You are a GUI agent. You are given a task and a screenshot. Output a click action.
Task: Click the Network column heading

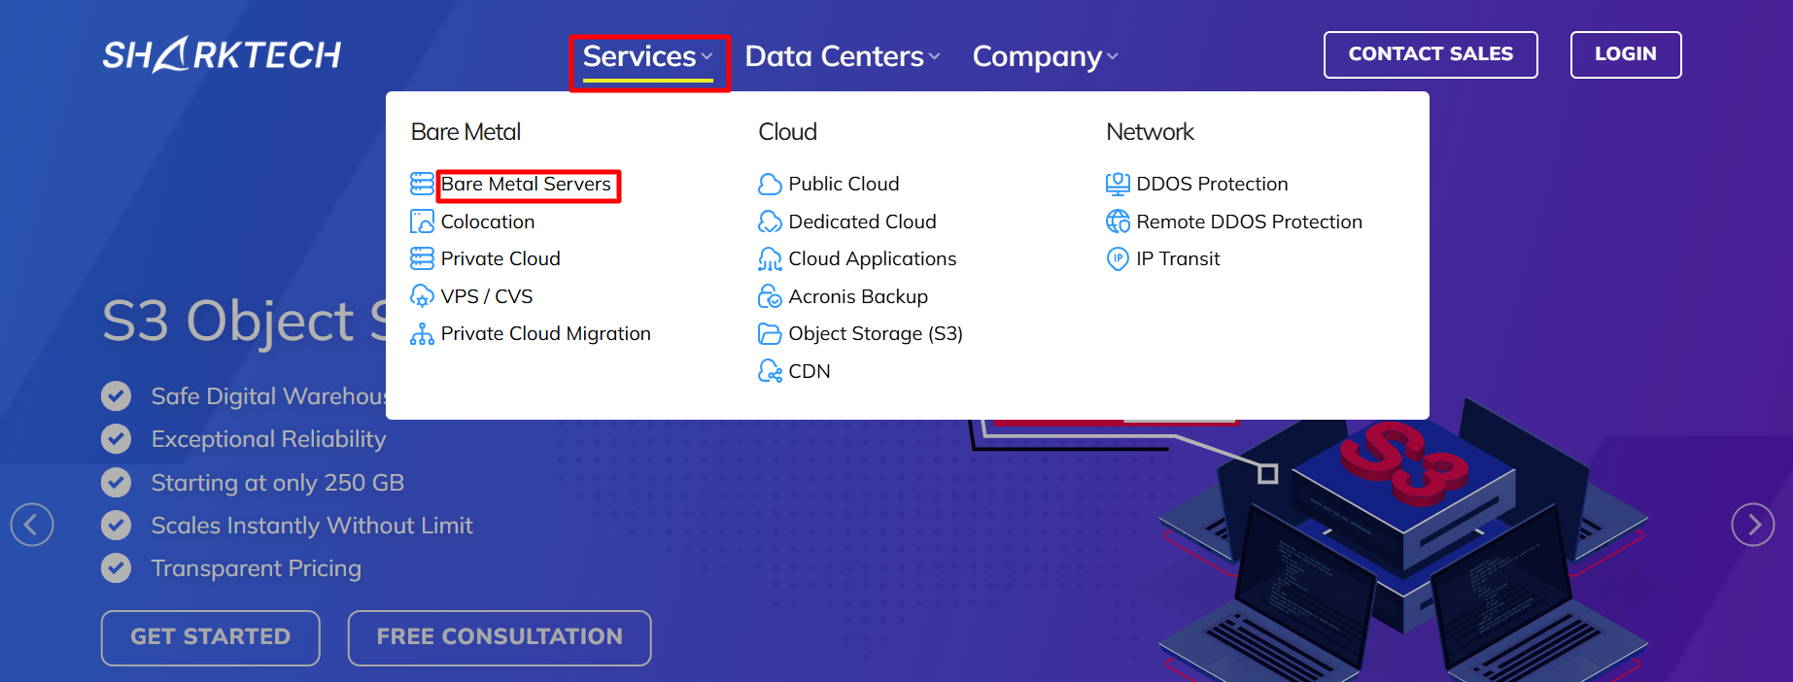(1151, 131)
